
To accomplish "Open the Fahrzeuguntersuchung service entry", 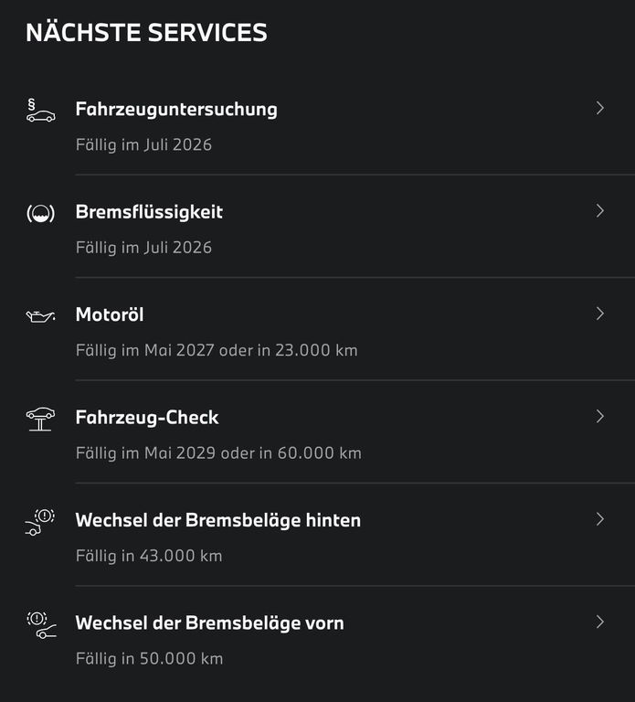I will (x=176, y=110).
